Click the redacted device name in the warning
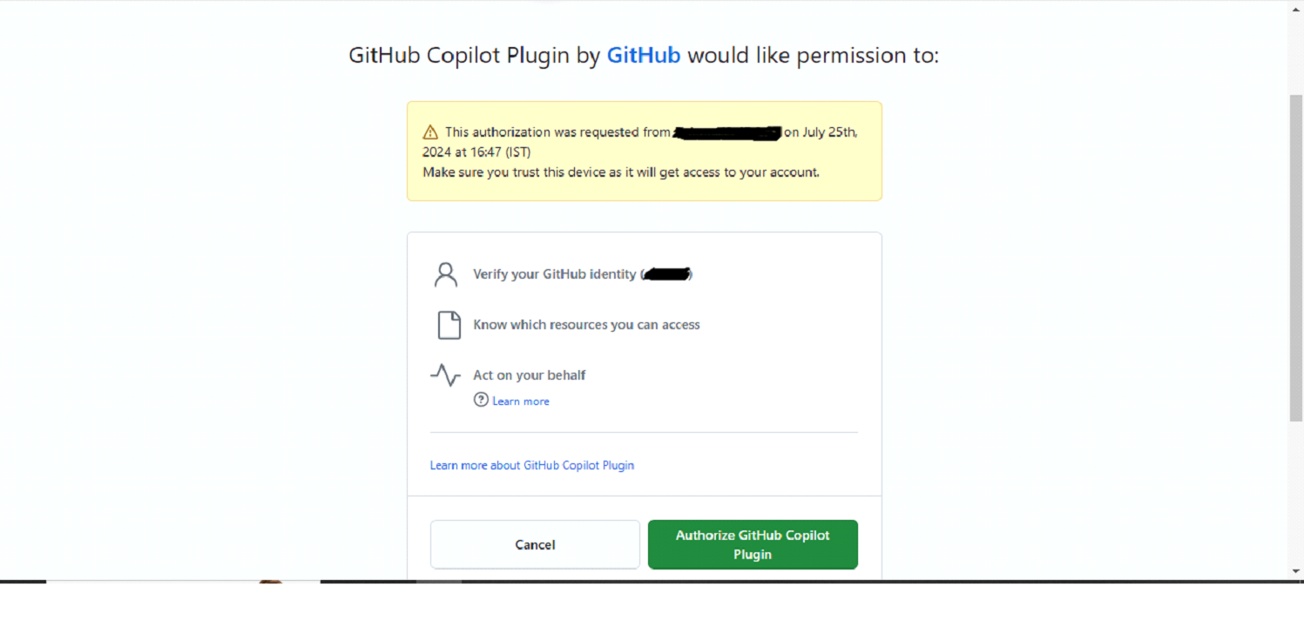Image resolution: width=1304 pixels, height=634 pixels. coord(726,132)
